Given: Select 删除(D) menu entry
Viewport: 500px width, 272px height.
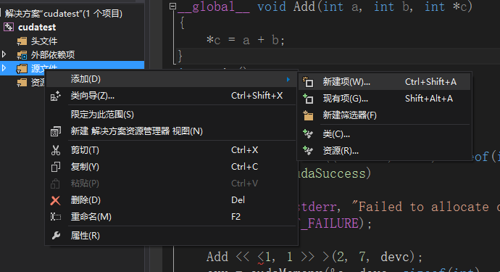Looking at the screenshot, I should tap(172, 200).
